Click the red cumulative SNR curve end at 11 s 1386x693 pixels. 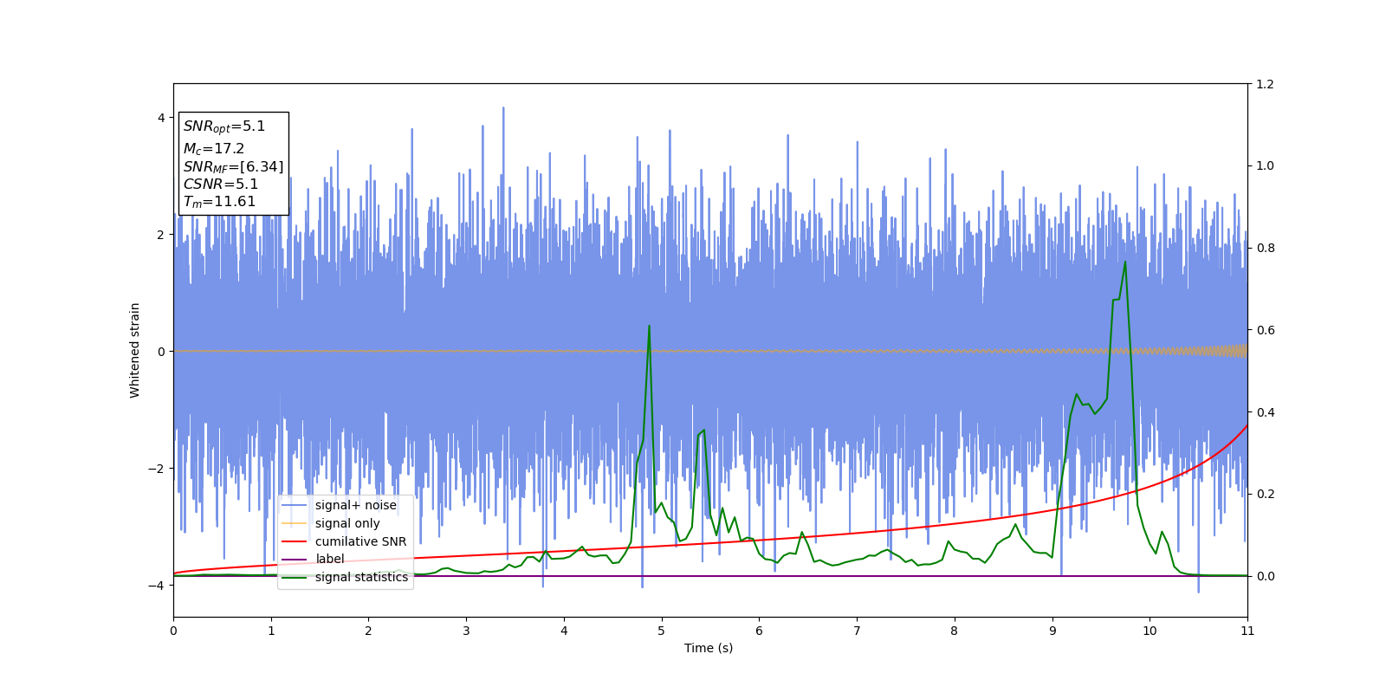[1247, 425]
